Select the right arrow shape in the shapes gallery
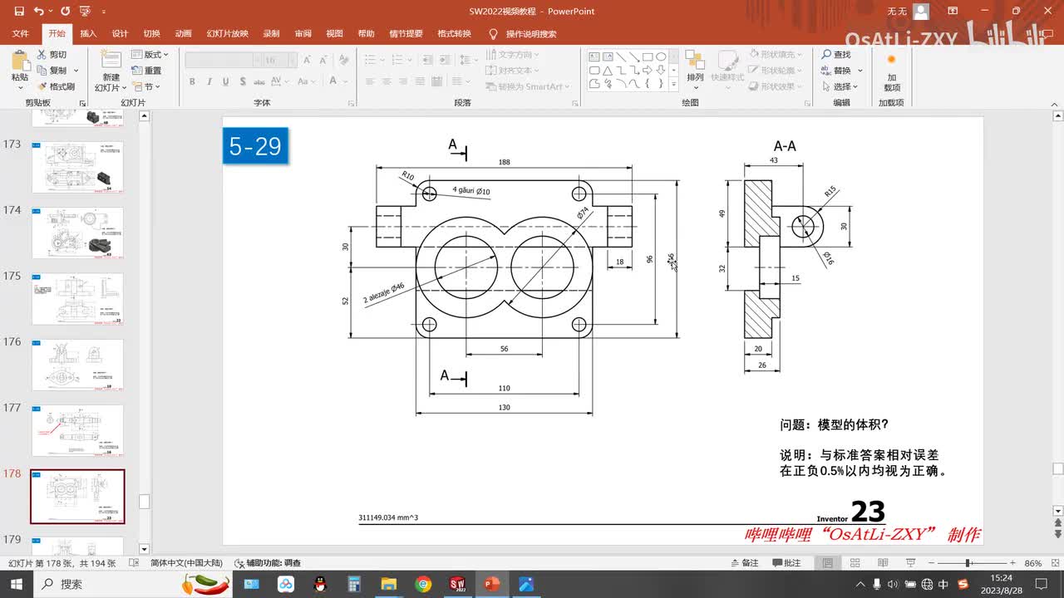This screenshot has height=598, width=1064. [x=648, y=71]
